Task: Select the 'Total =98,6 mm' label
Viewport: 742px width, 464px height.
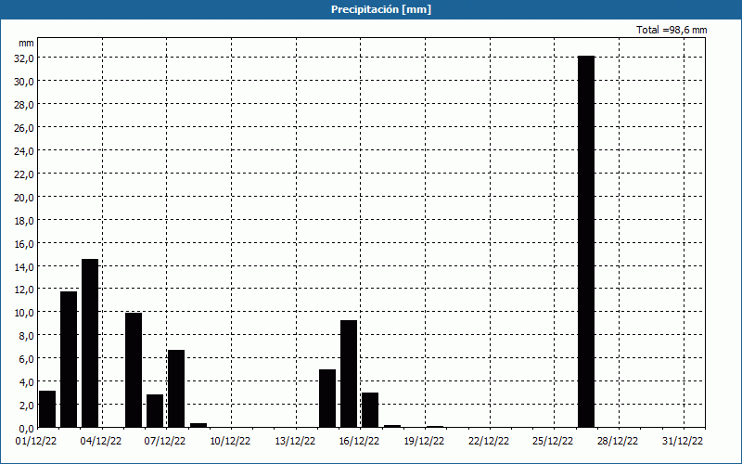Action: pyautogui.click(x=672, y=30)
